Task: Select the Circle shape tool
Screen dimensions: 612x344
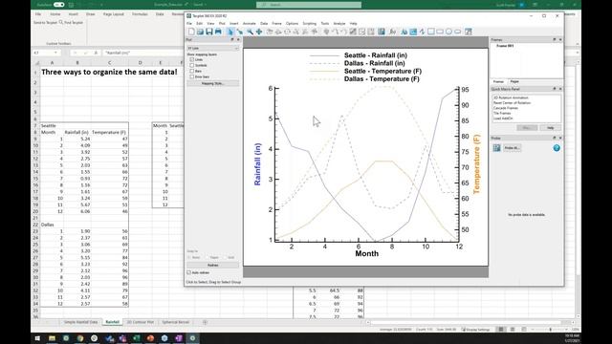Action: point(448,32)
